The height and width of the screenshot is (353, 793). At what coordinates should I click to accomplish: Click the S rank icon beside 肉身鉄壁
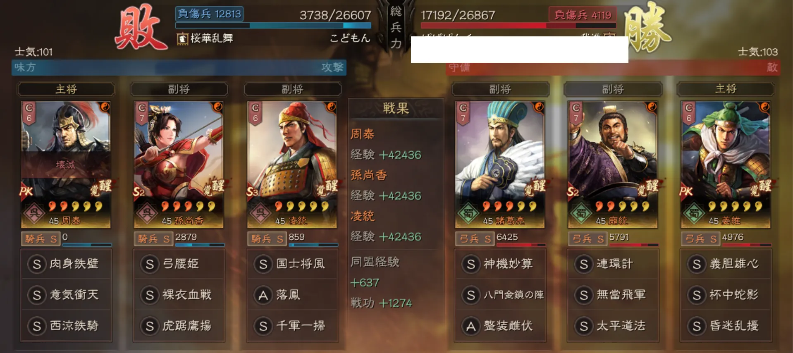[37, 264]
